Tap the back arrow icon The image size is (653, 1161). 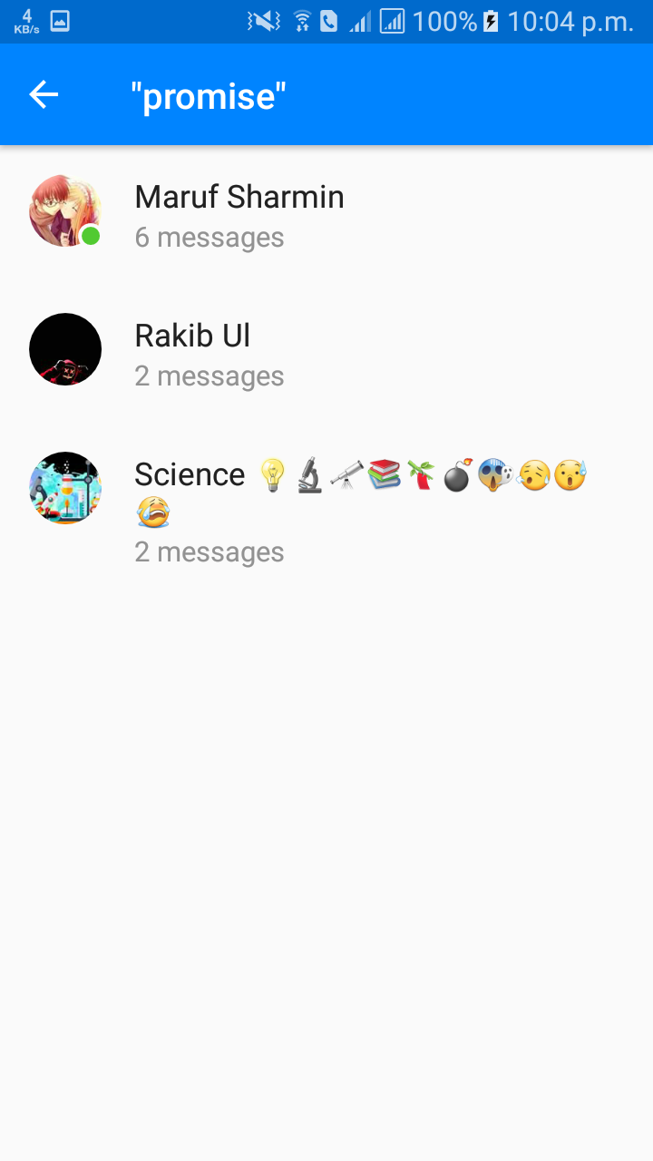(44, 94)
